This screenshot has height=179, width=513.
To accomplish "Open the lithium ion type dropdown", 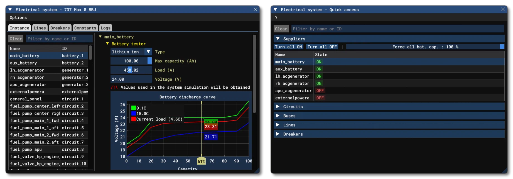I will [x=131, y=52].
